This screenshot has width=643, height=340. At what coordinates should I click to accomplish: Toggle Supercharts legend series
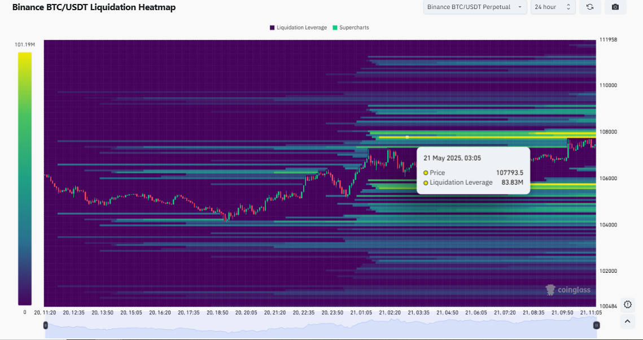coord(351,28)
